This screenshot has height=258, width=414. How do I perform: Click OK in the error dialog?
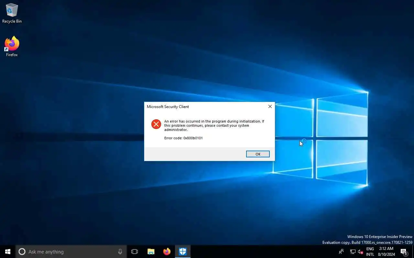258,154
